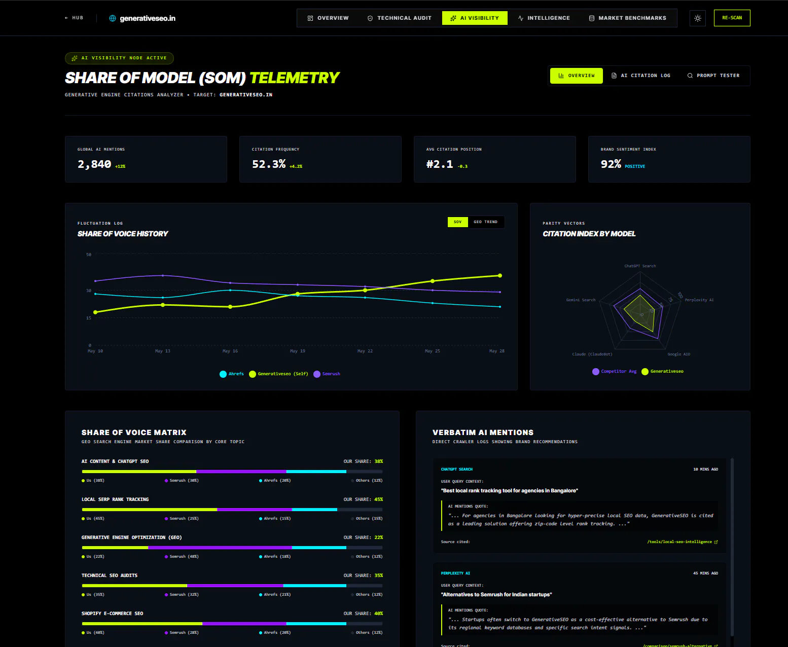Open the AI Citation Log view
Screen dimensions: 788x647
(641, 76)
